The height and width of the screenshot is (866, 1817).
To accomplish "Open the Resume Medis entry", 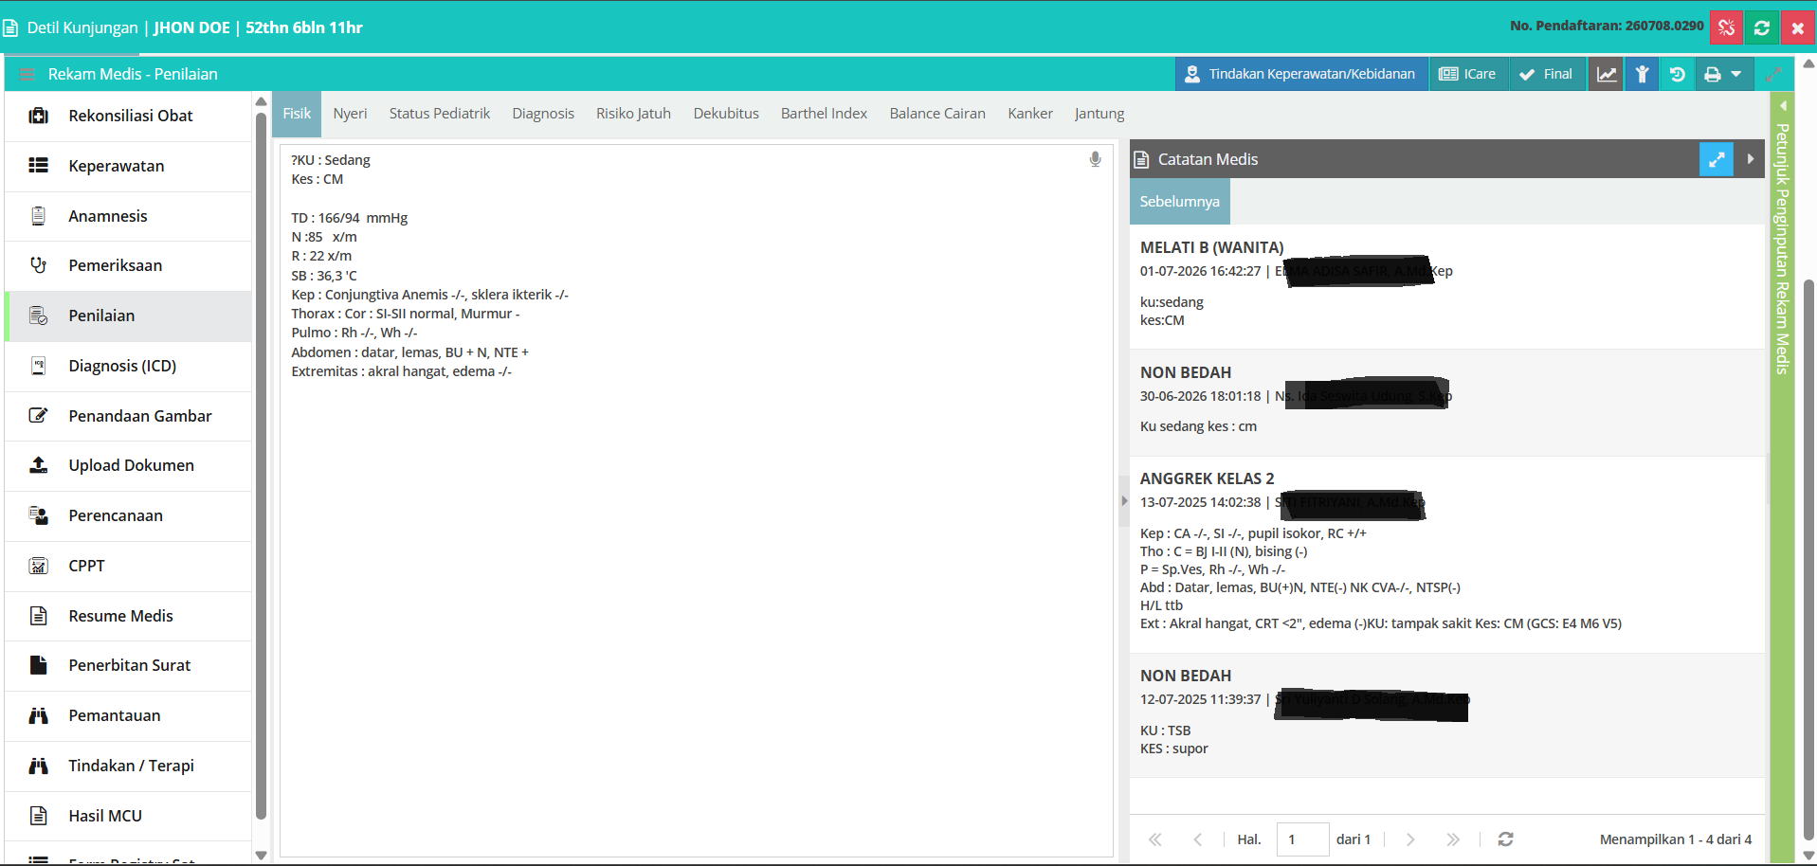I will (x=128, y=616).
